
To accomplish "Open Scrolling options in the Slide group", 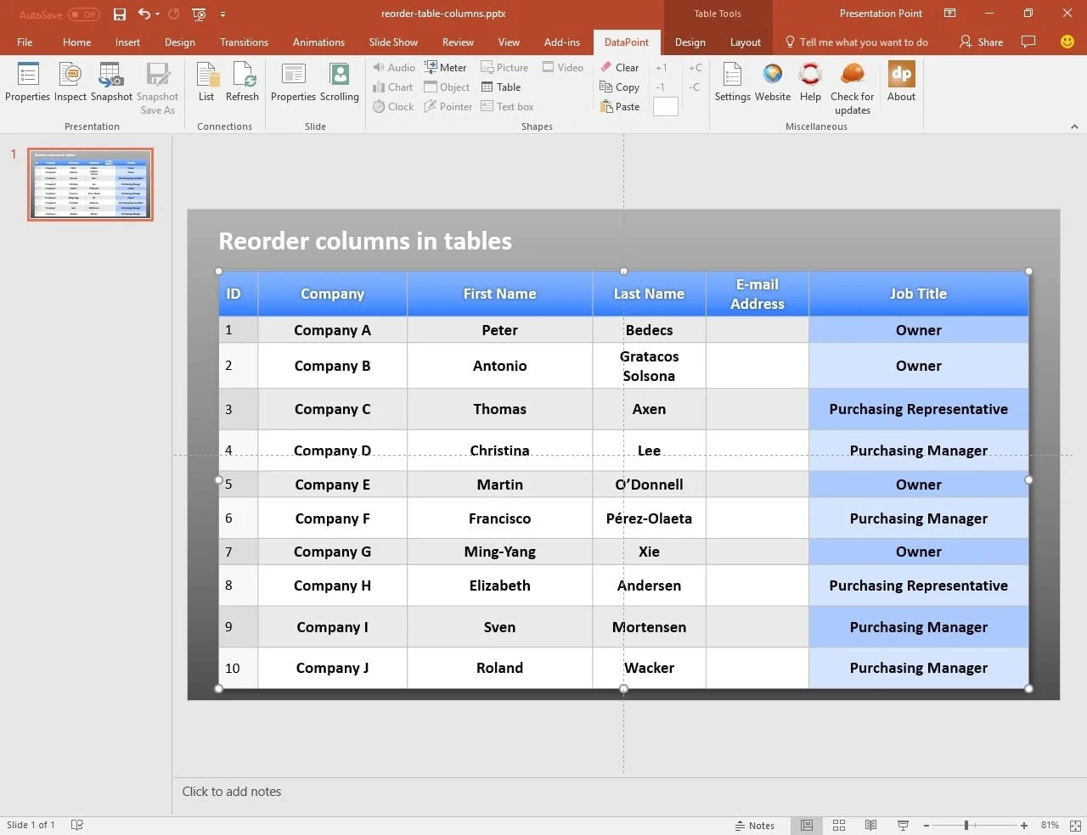I will (x=339, y=82).
